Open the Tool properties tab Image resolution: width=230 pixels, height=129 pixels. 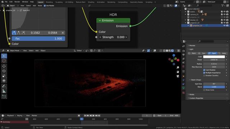click(184, 46)
